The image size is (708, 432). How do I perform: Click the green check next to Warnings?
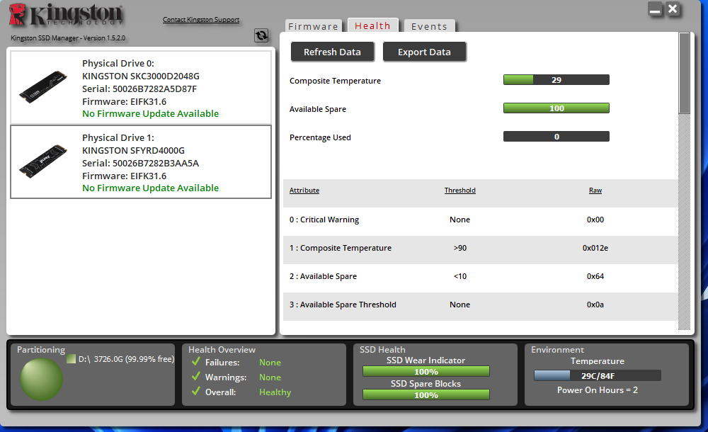[x=196, y=377]
